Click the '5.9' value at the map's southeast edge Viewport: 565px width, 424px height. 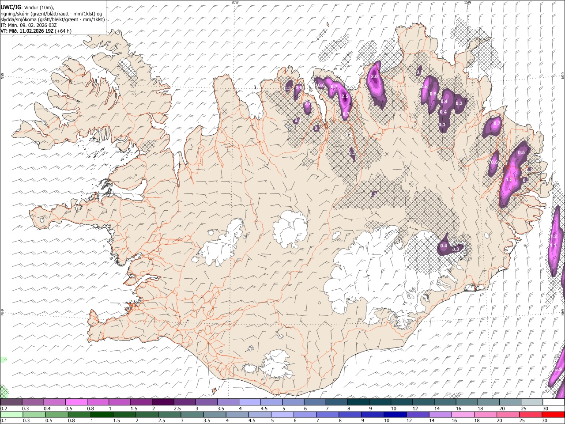(x=558, y=370)
